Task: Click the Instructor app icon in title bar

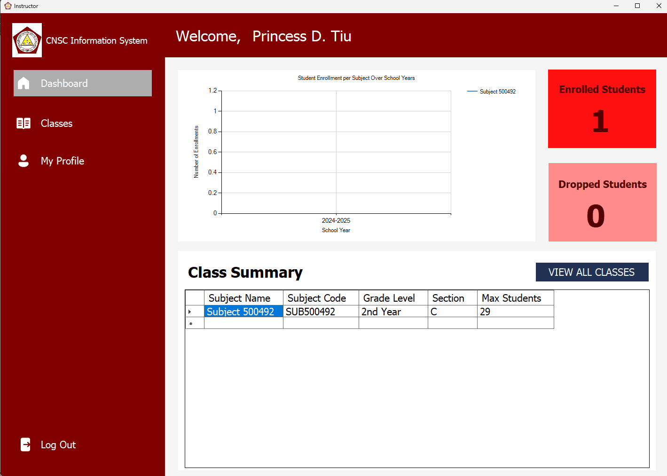Action: click(8, 6)
